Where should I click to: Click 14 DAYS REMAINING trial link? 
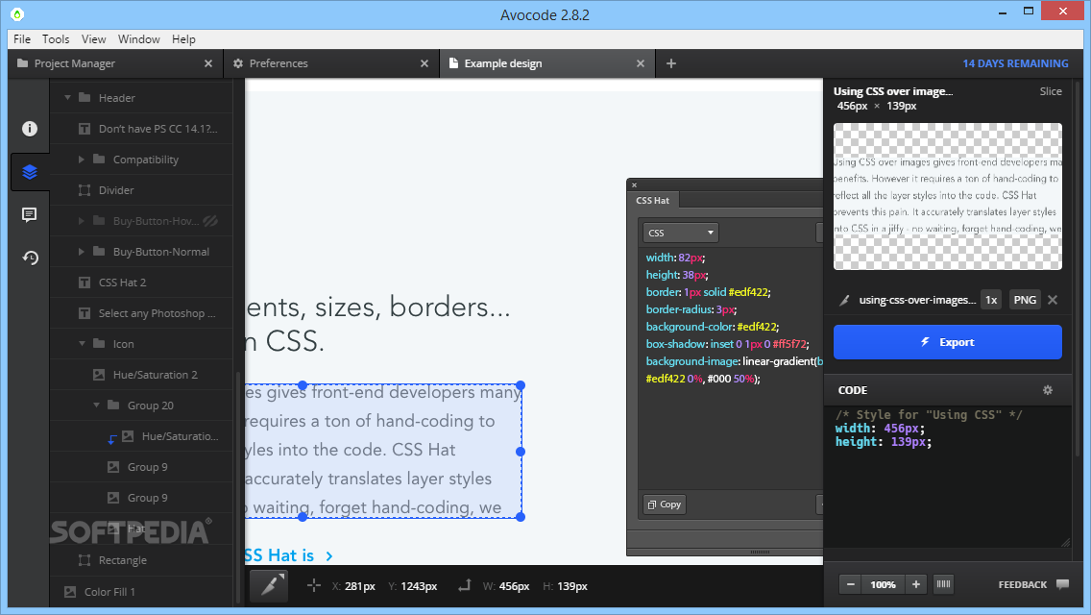(1015, 63)
